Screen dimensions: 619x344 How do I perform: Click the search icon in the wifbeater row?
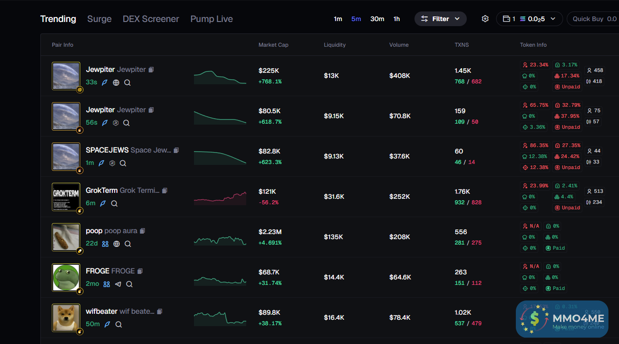click(x=118, y=324)
